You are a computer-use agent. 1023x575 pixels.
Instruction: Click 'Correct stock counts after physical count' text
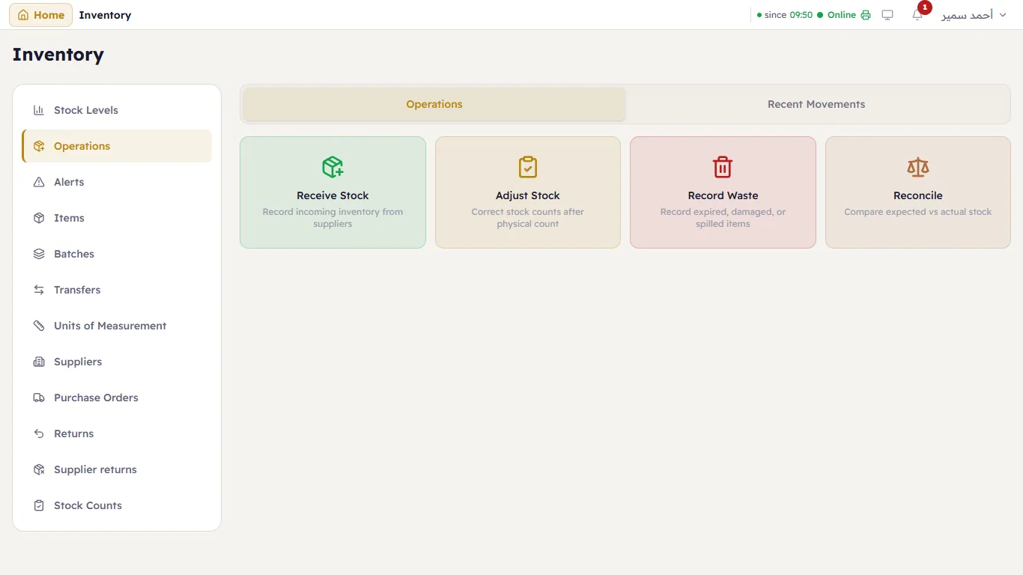click(528, 218)
